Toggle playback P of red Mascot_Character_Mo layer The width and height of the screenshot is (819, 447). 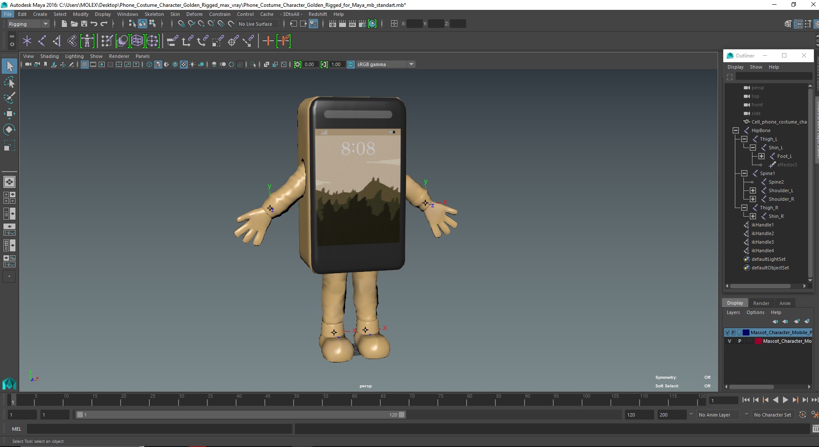pos(740,341)
